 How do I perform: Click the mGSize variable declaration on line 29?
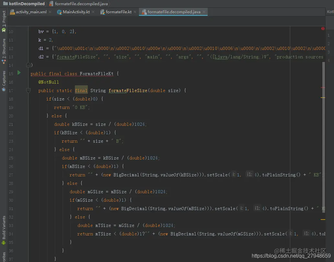click(96, 192)
